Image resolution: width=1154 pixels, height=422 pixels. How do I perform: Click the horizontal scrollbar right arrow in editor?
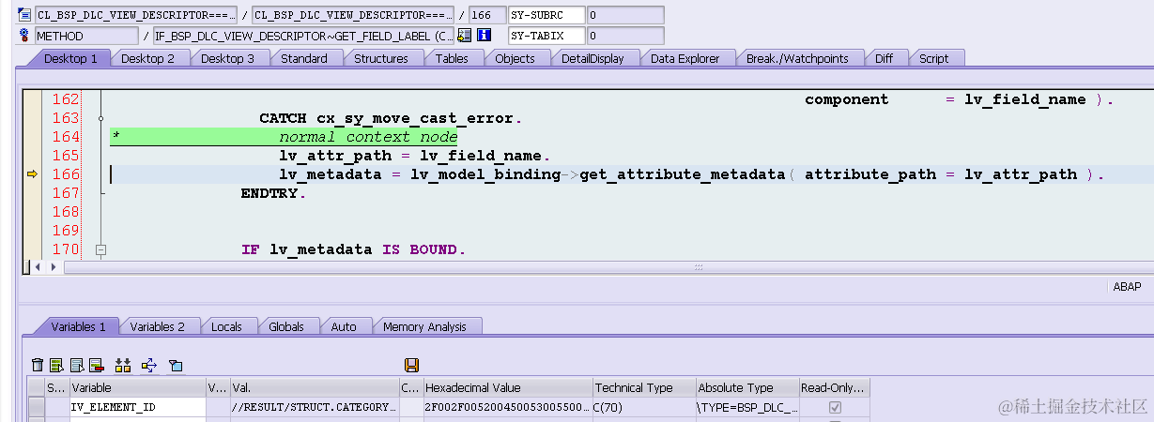coord(52,267)
